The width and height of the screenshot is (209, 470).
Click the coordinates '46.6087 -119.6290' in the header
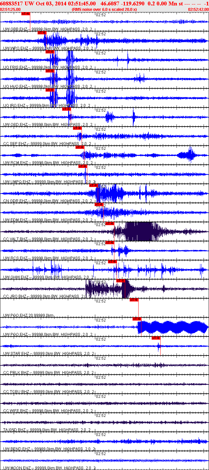coord(123,3)
